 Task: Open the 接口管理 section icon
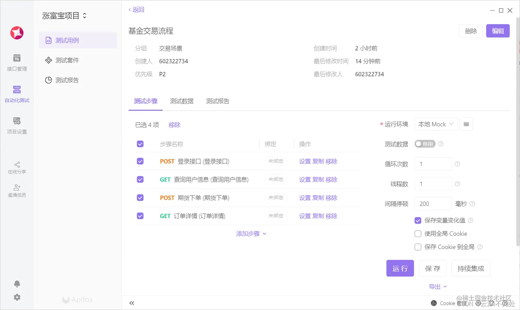pos(17,58)
